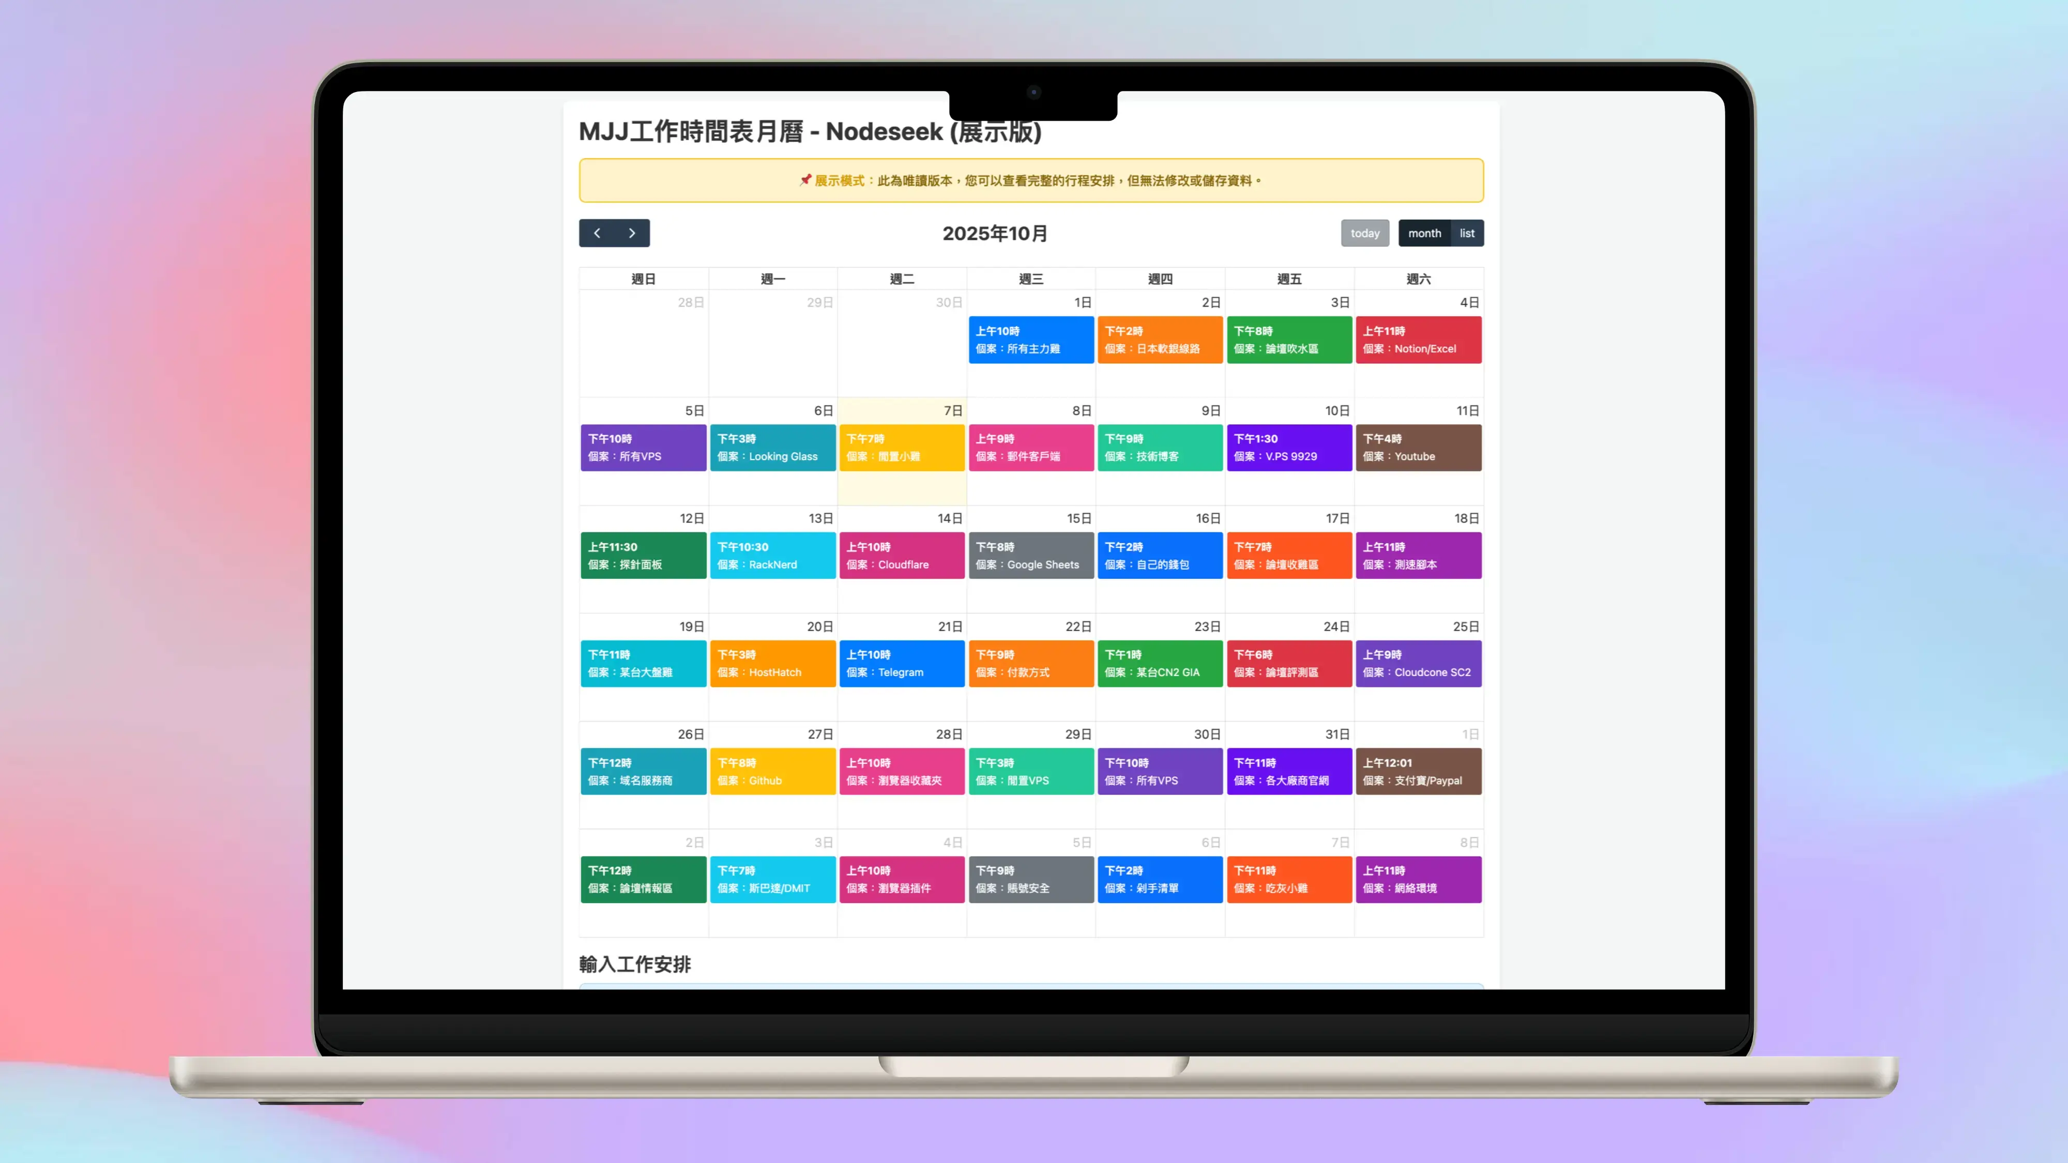Open the RackNerd event on October 13

(772, 556)
